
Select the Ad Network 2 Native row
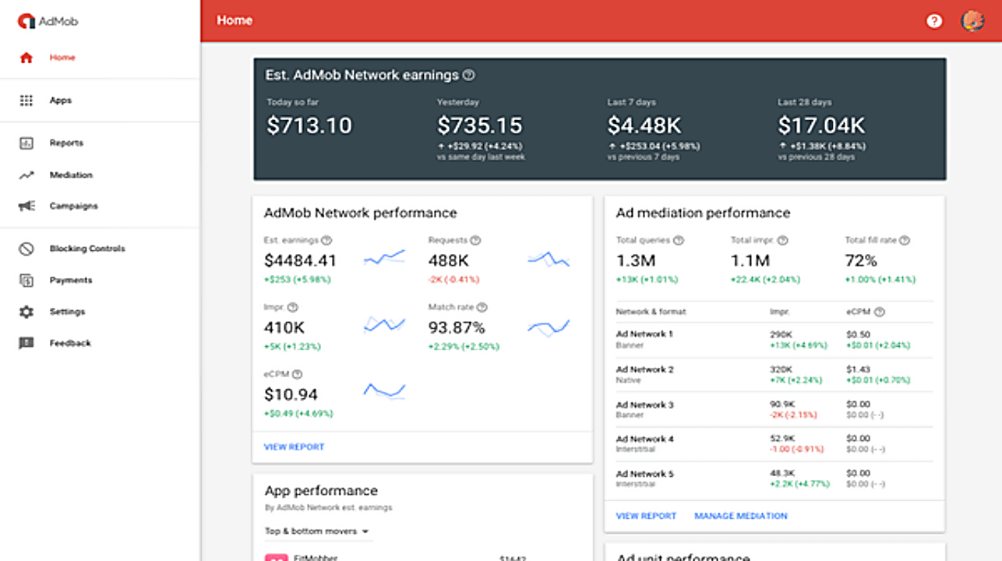coord(774,375)
